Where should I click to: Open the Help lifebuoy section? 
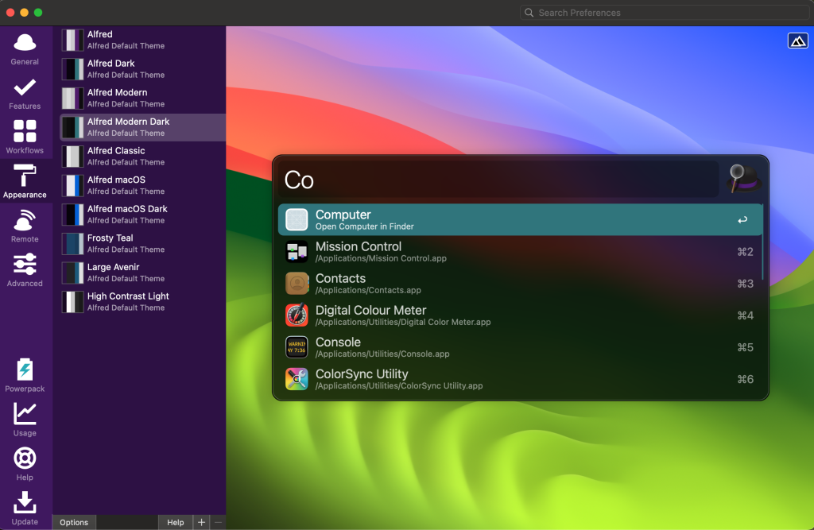(x=25, y=463)
